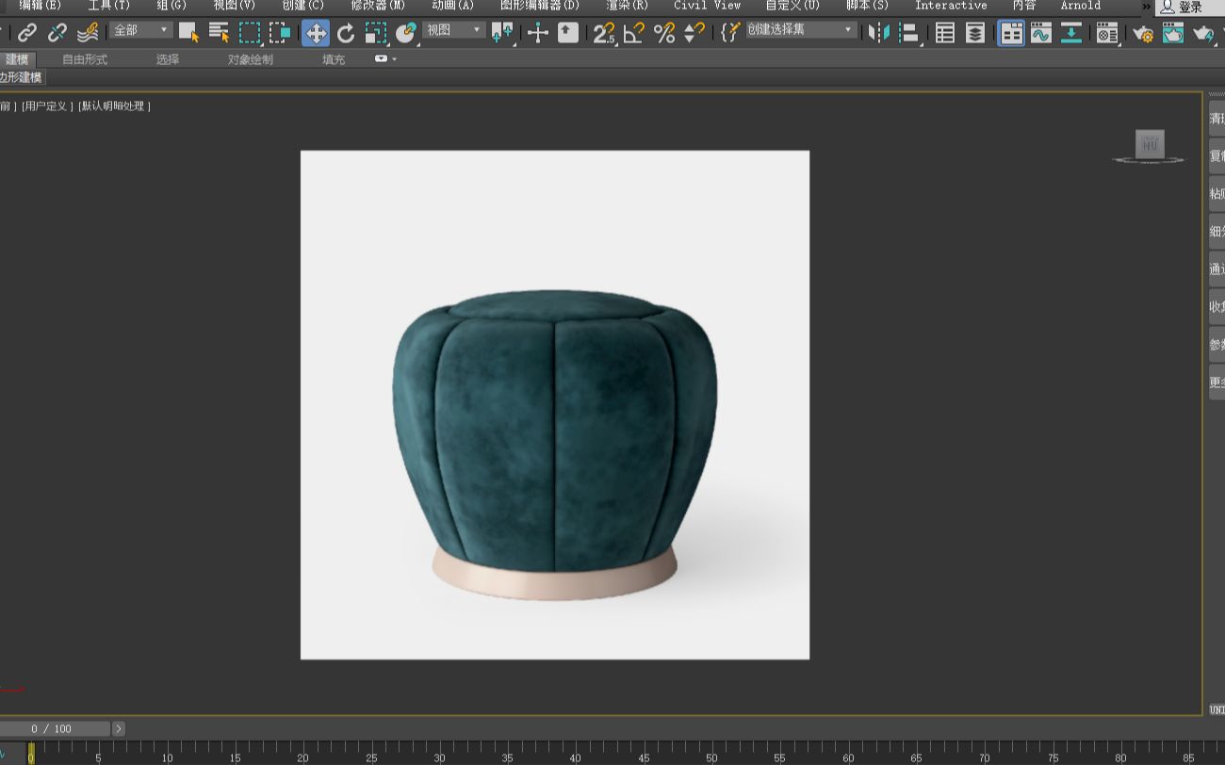This screenshot has height=765, width=1225.
Task: Toggle Angle Snap
Action: pyautogui.click(x=634, y=33)
